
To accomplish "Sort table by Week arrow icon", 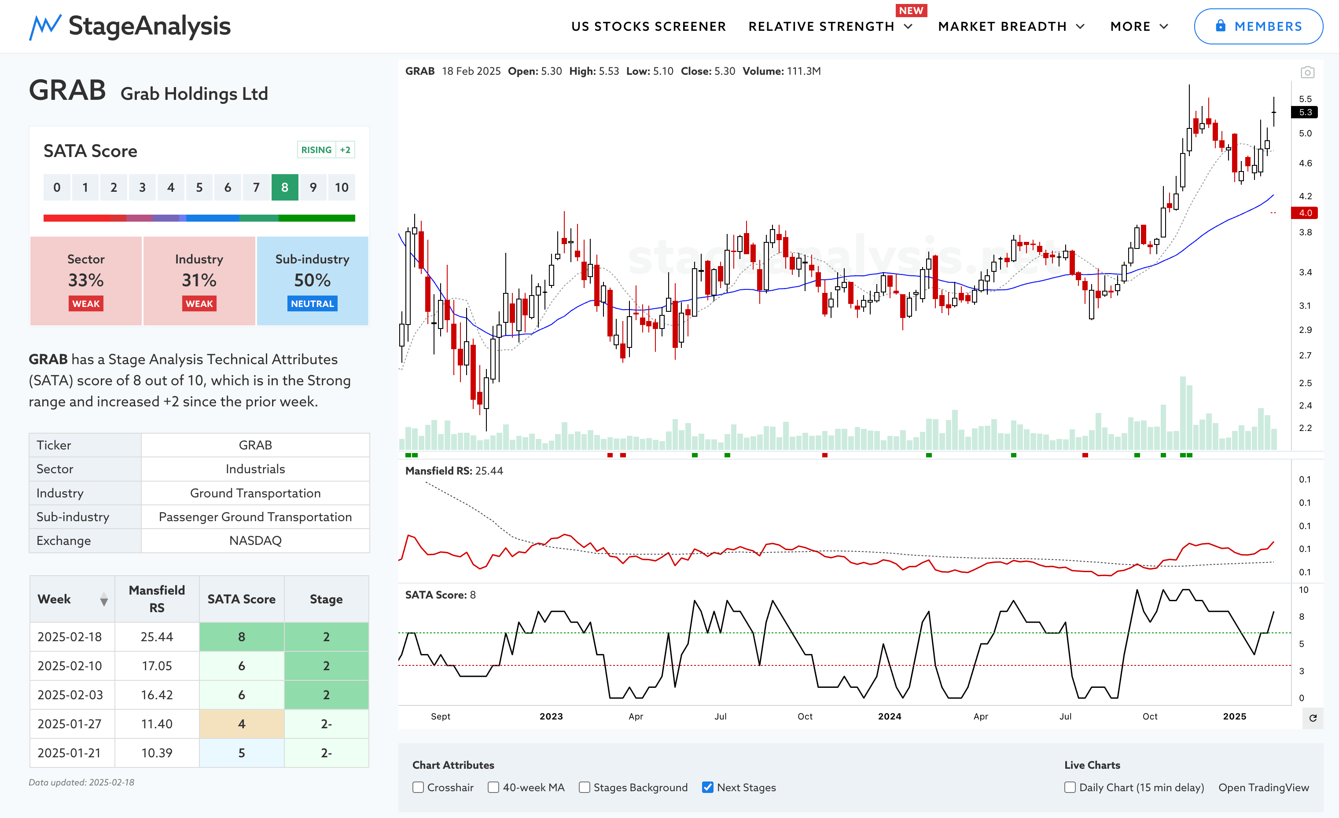I will (104, 599).
